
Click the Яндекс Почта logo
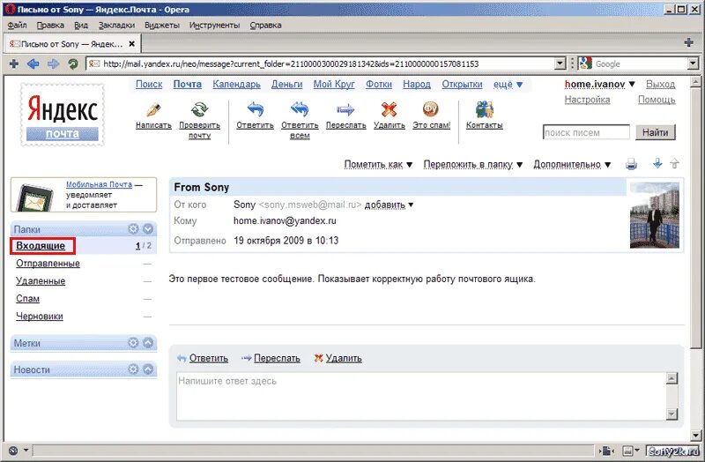point(63,115)
